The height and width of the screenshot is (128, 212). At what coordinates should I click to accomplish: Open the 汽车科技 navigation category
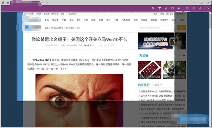tap(126, 20)
